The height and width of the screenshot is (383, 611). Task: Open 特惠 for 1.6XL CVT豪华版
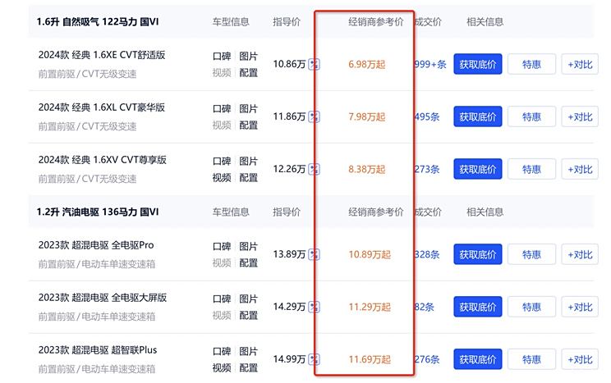pyautogui.click(x=531, y=116)
